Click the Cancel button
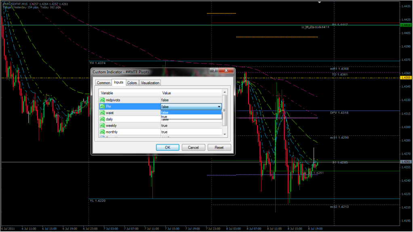The width and height of the screenshot is (413, 232). pyautogui.click(x=193, y=147)
